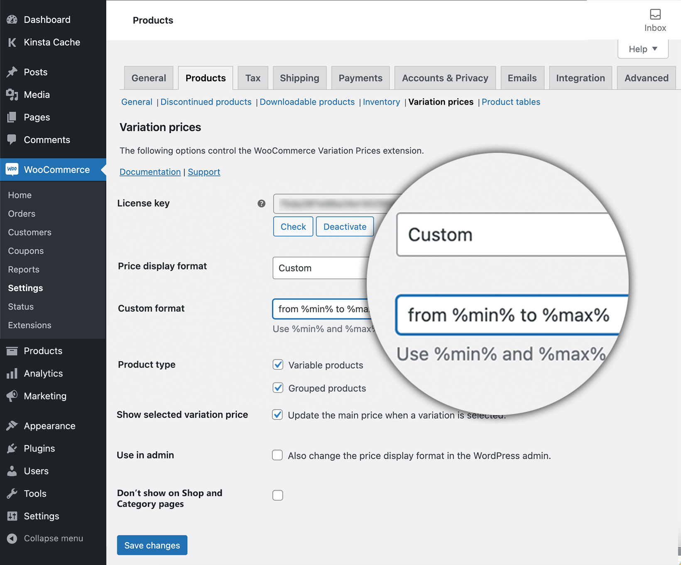Open WooCommerce Reports submenu item
This screenshot has width=681, height=565.
click(x=24, y=269)
